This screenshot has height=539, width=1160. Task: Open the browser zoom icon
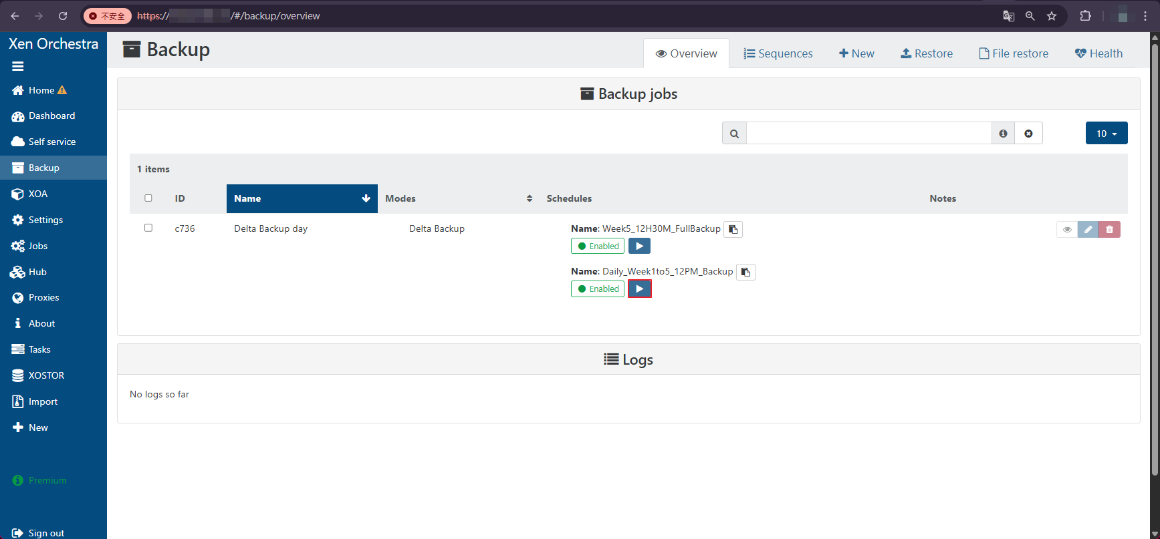click(x=1030, y=16)
